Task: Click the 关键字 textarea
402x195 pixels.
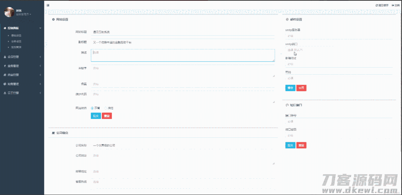Action: click(x=183, y=71)
